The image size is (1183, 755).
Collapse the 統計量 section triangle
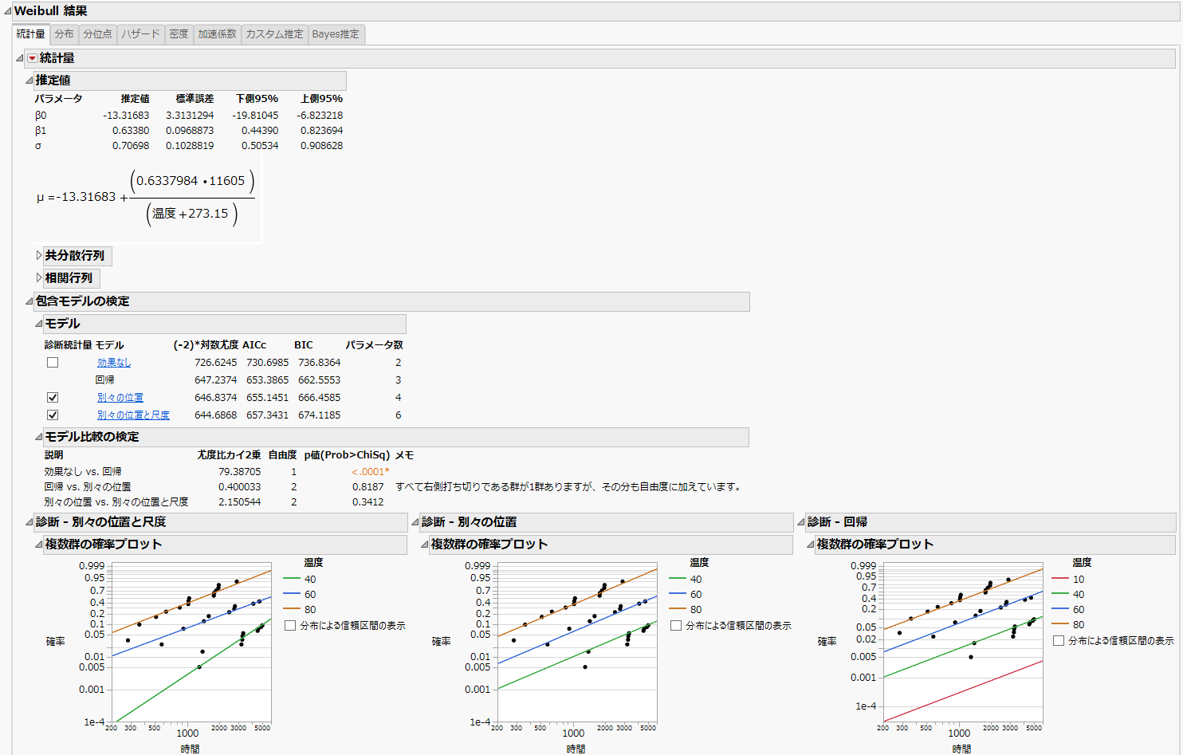coord(19,58)
